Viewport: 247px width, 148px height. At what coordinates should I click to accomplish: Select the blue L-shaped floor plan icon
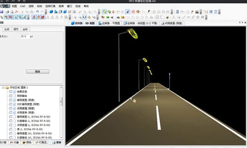56,12
